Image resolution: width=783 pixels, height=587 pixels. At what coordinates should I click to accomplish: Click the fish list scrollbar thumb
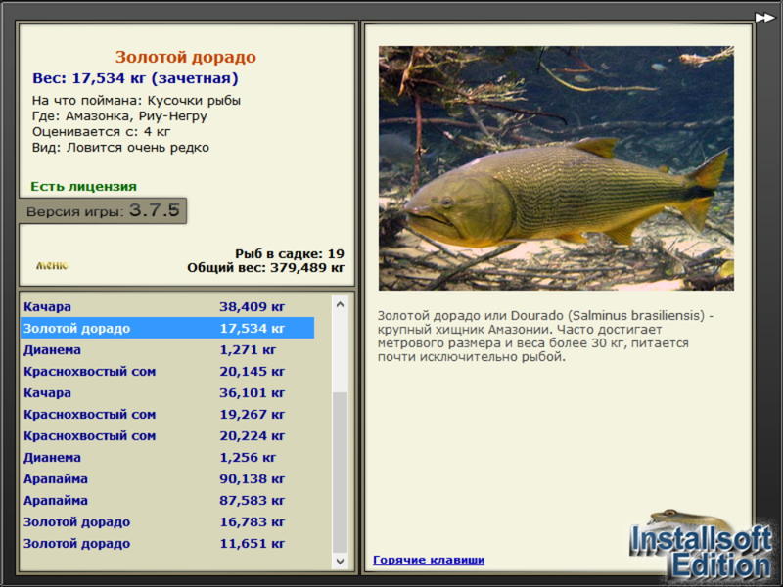tap(340, 473)
